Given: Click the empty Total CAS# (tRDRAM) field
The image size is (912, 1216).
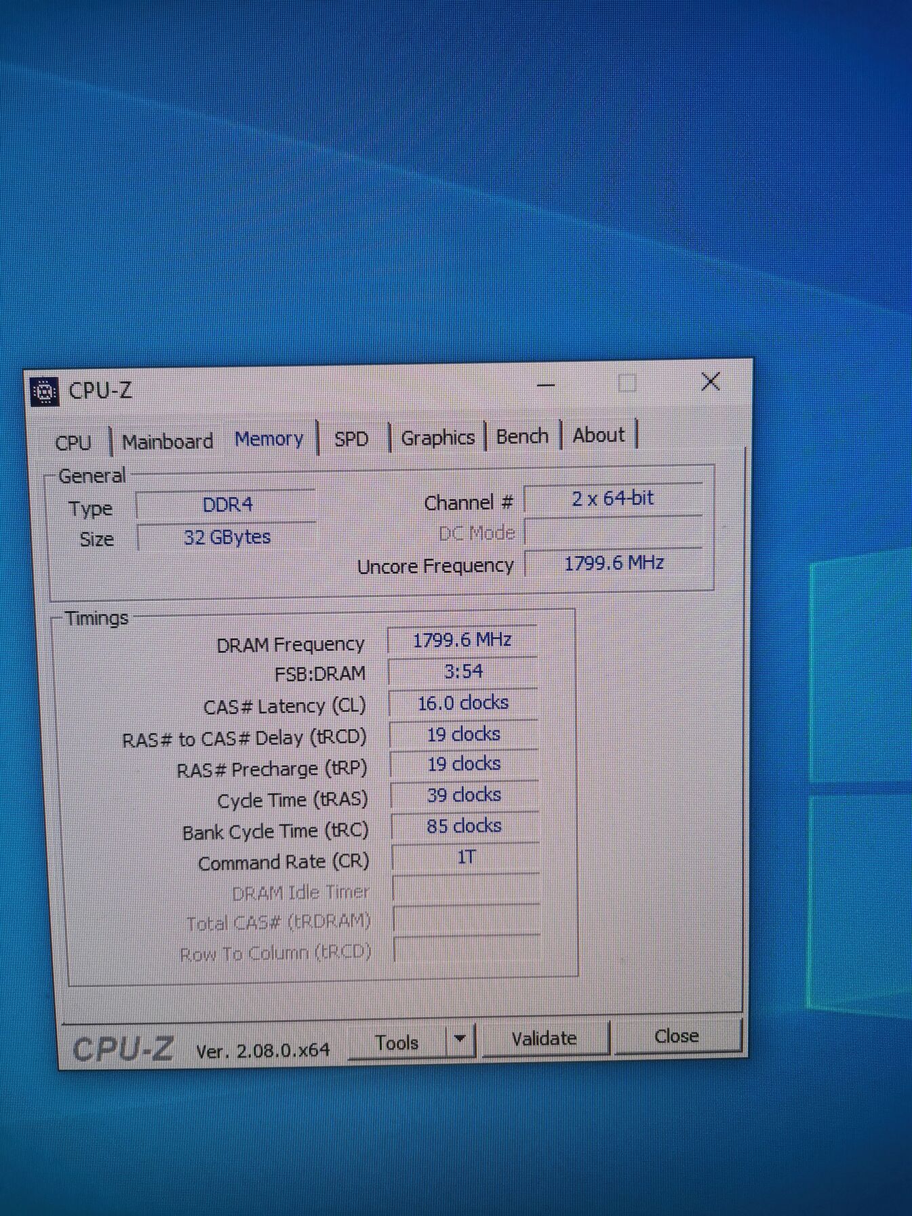Looking at the screenshot, I should tap(467, 919).
